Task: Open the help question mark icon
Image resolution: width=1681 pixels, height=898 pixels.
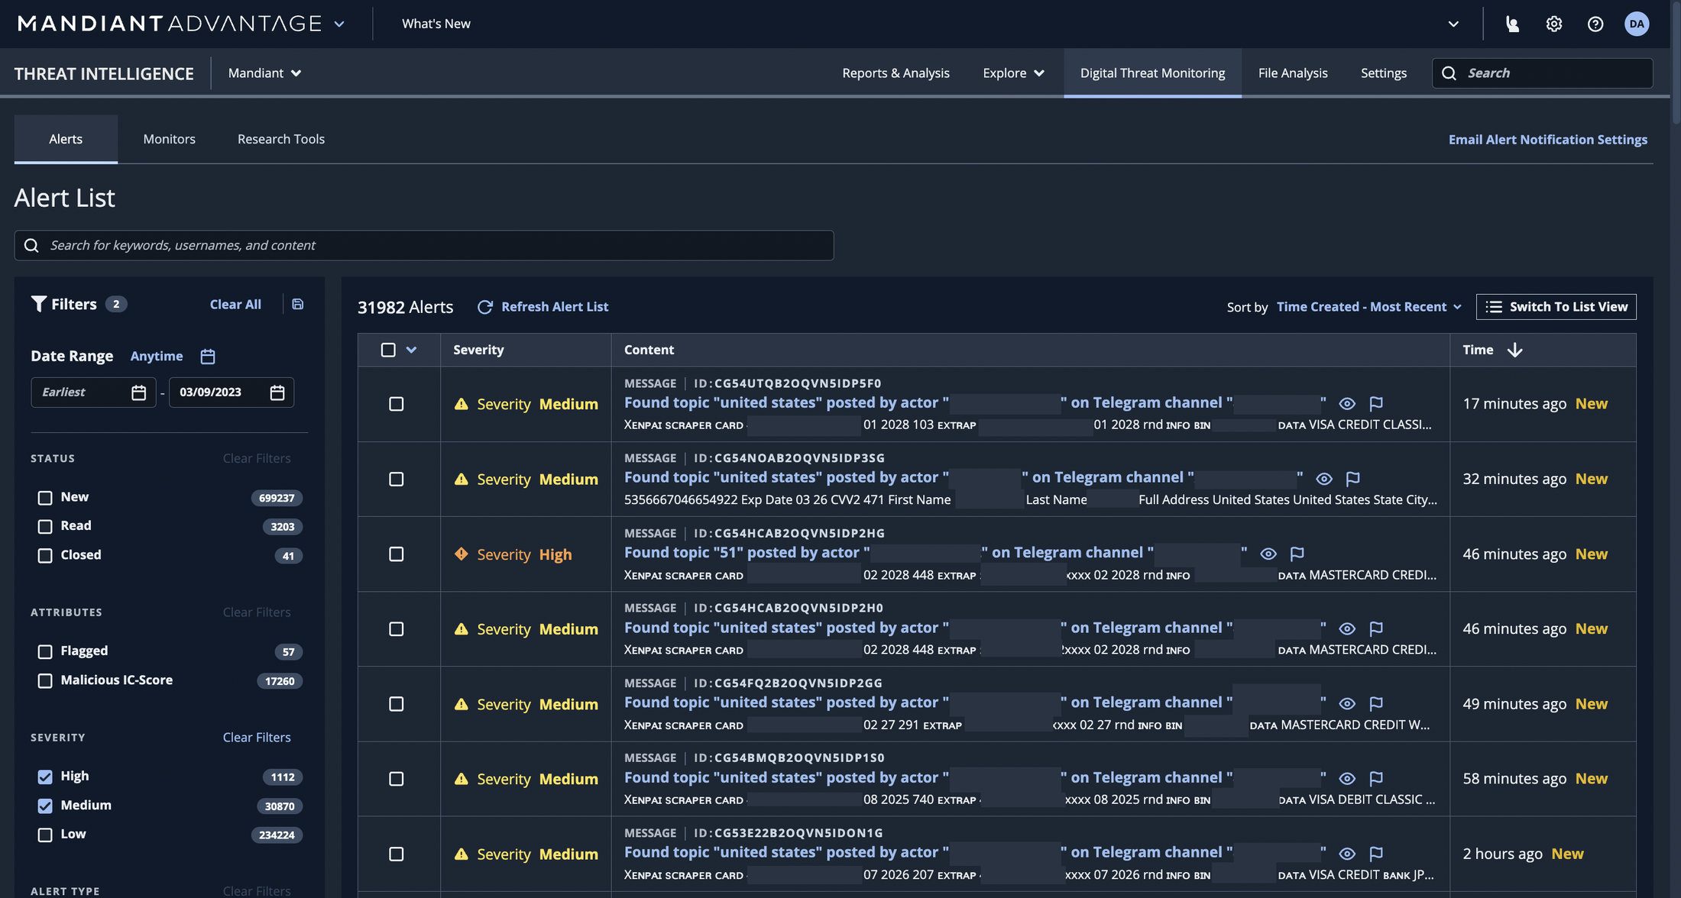Action: point(1595,23)
